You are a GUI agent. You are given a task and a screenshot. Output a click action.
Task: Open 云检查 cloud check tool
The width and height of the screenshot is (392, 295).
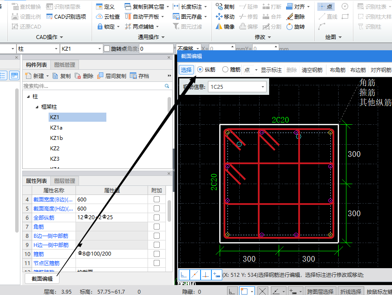coord(108,17)
